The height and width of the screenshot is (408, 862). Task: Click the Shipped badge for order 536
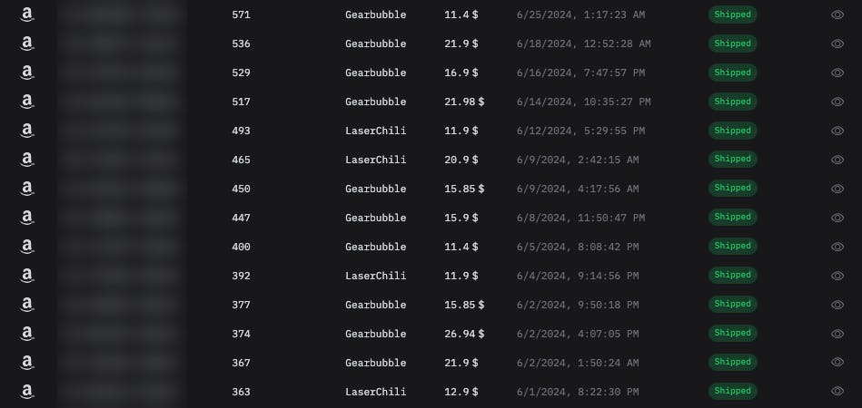coord(732,44)
